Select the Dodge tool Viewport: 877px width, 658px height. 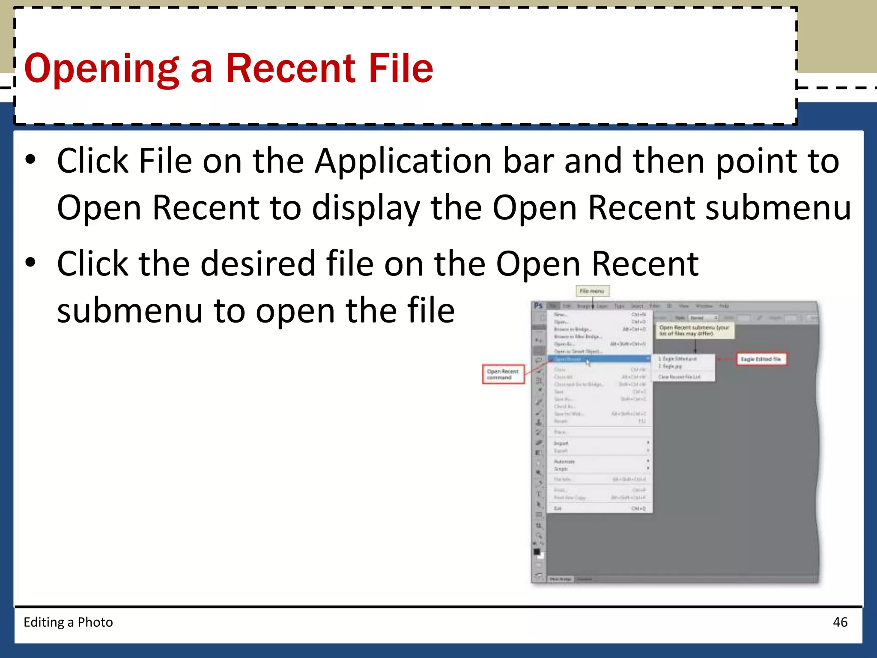538,473
